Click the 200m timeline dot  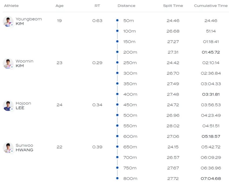coord(117,52)
